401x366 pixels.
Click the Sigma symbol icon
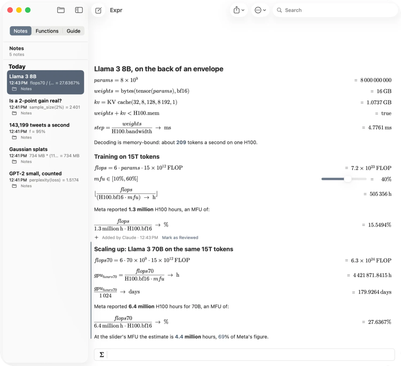(x=102, y=355)
